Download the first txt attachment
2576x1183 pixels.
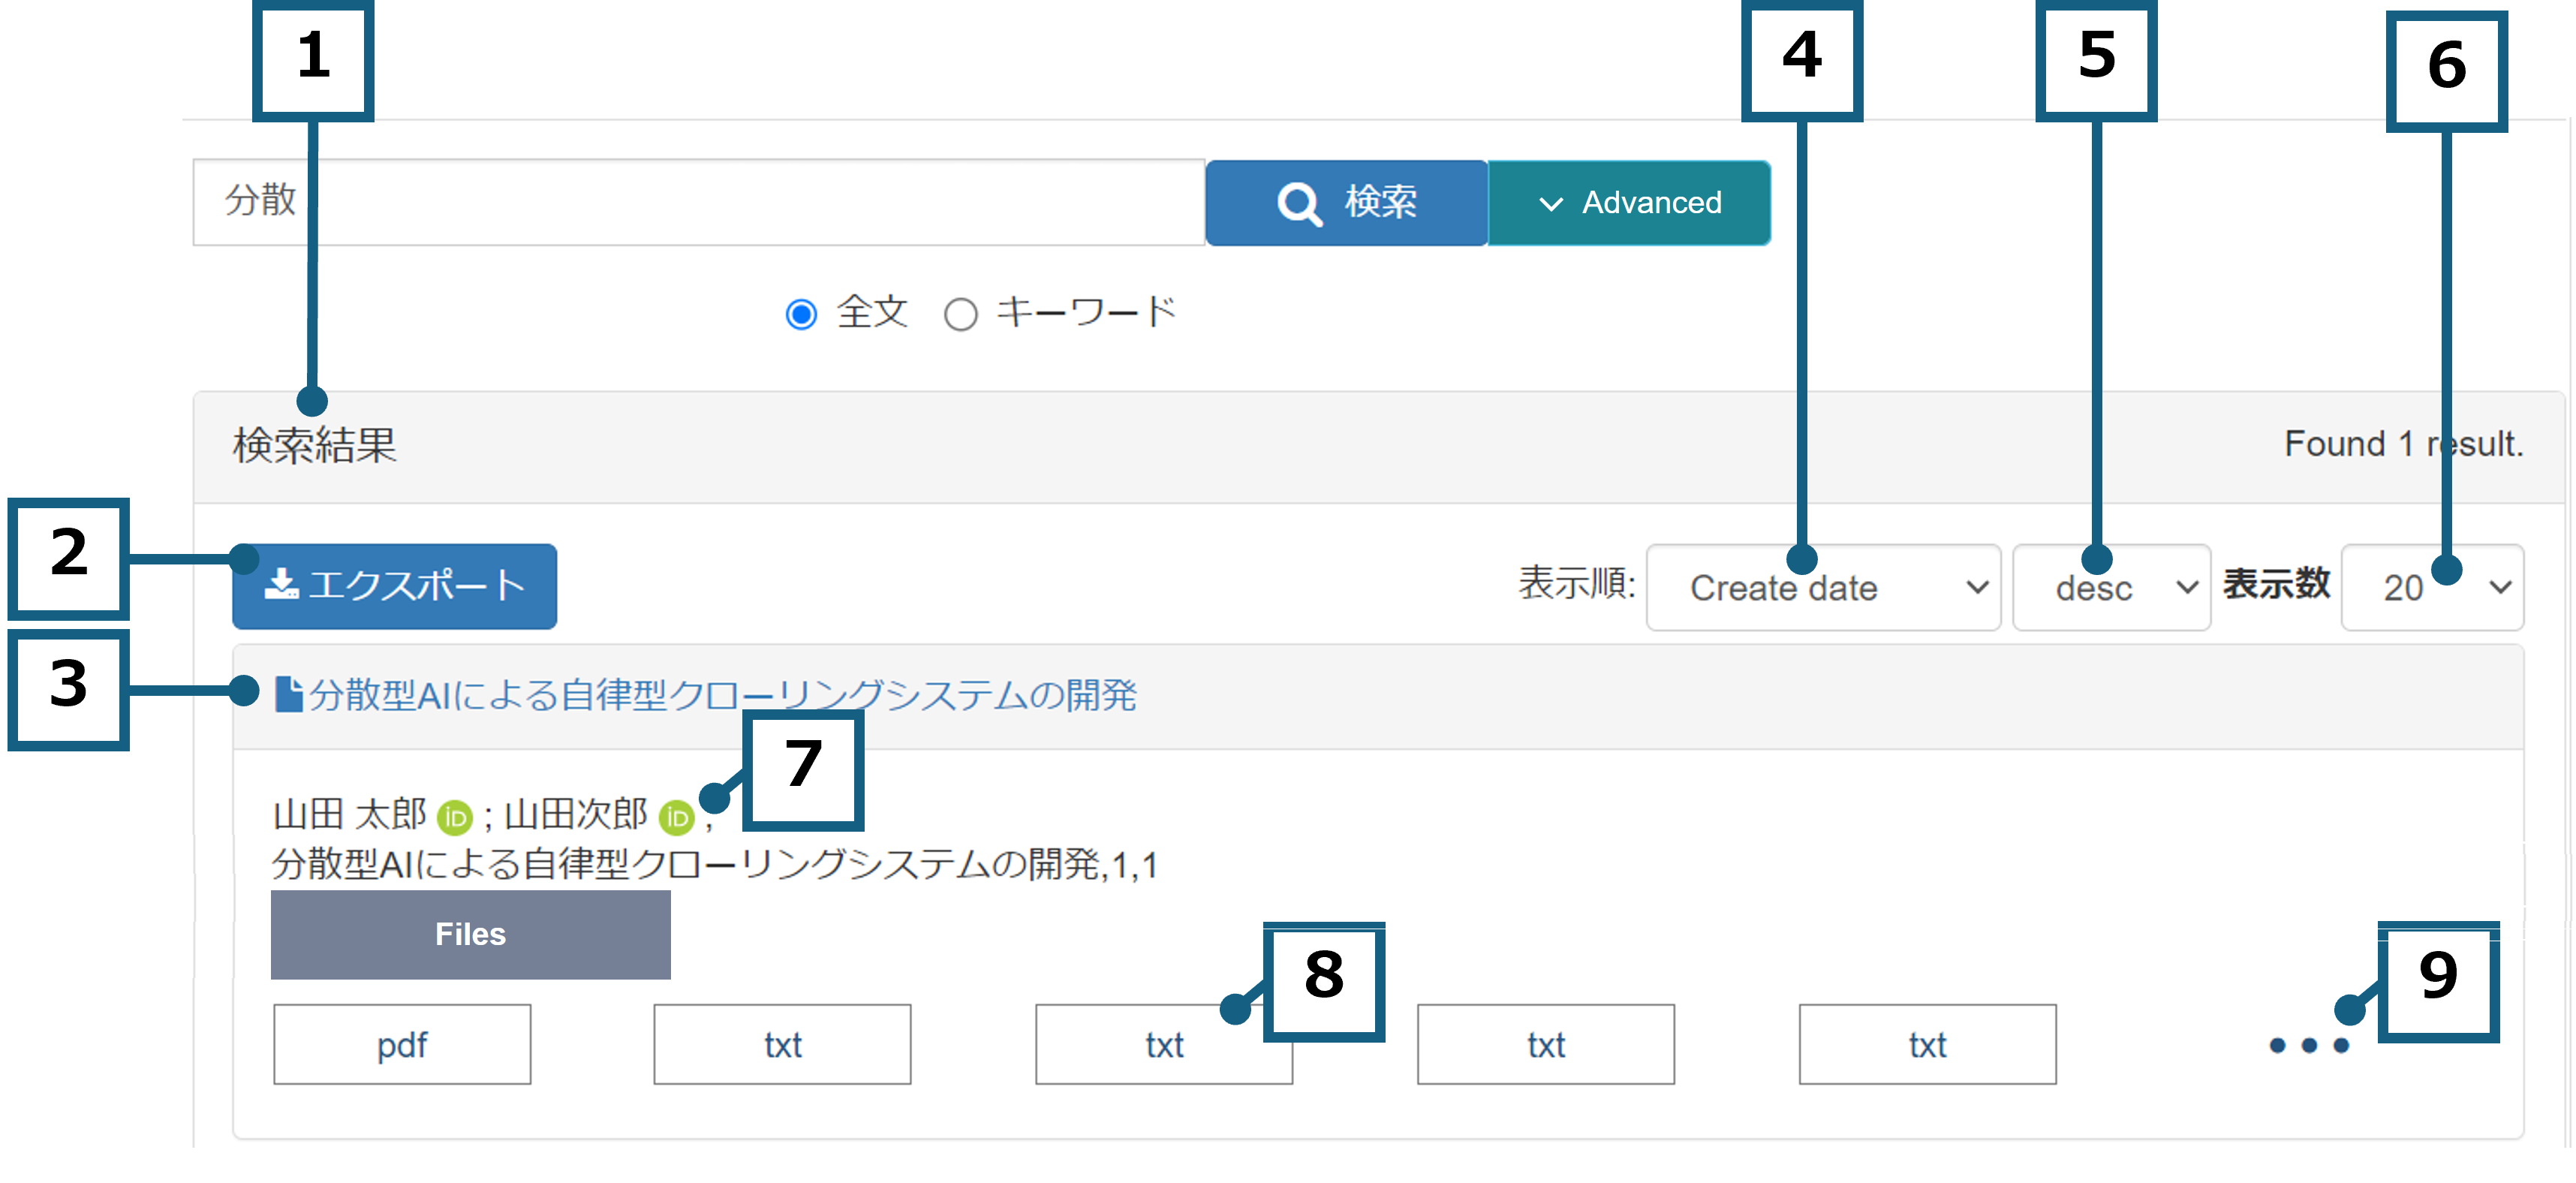[782, 1044]
